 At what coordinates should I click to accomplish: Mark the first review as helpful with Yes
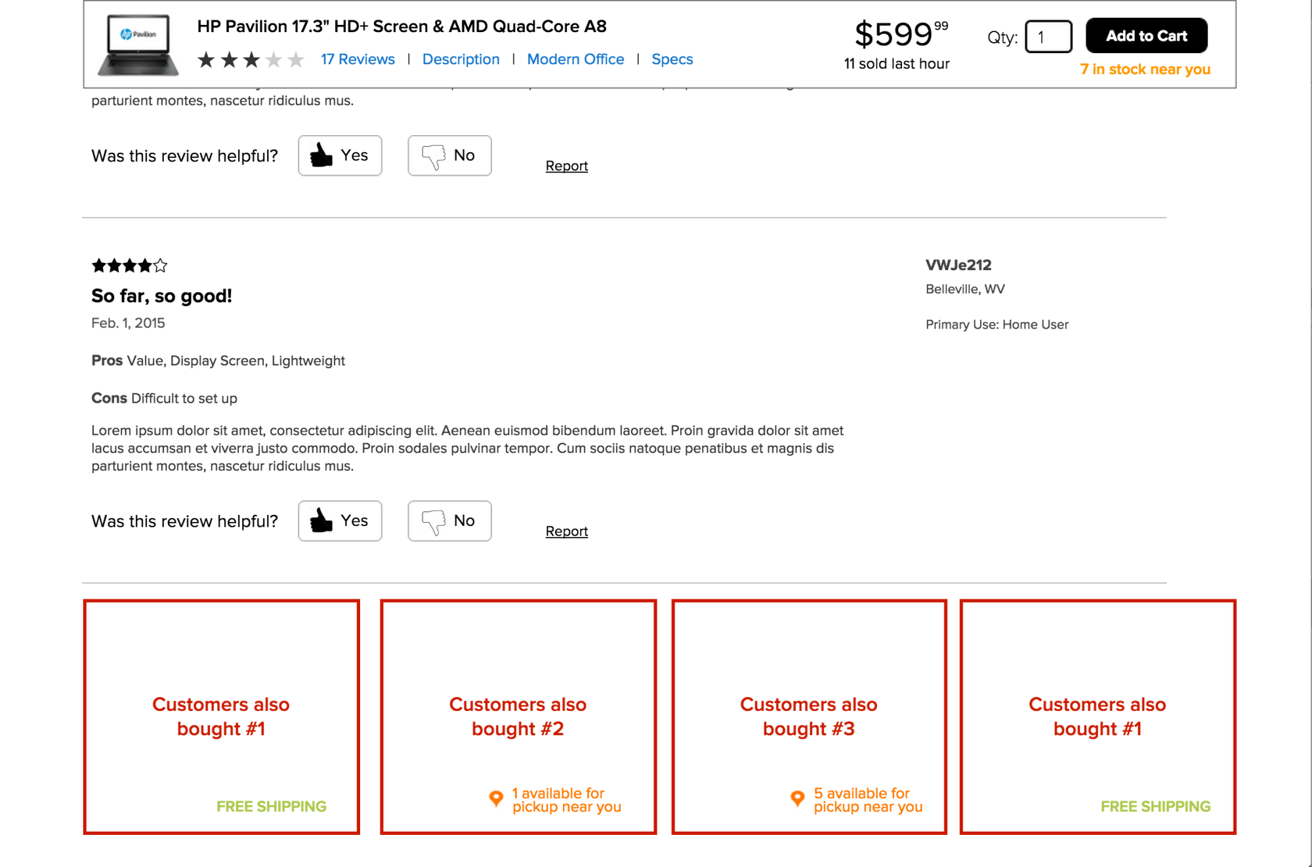tap(340, 155)
